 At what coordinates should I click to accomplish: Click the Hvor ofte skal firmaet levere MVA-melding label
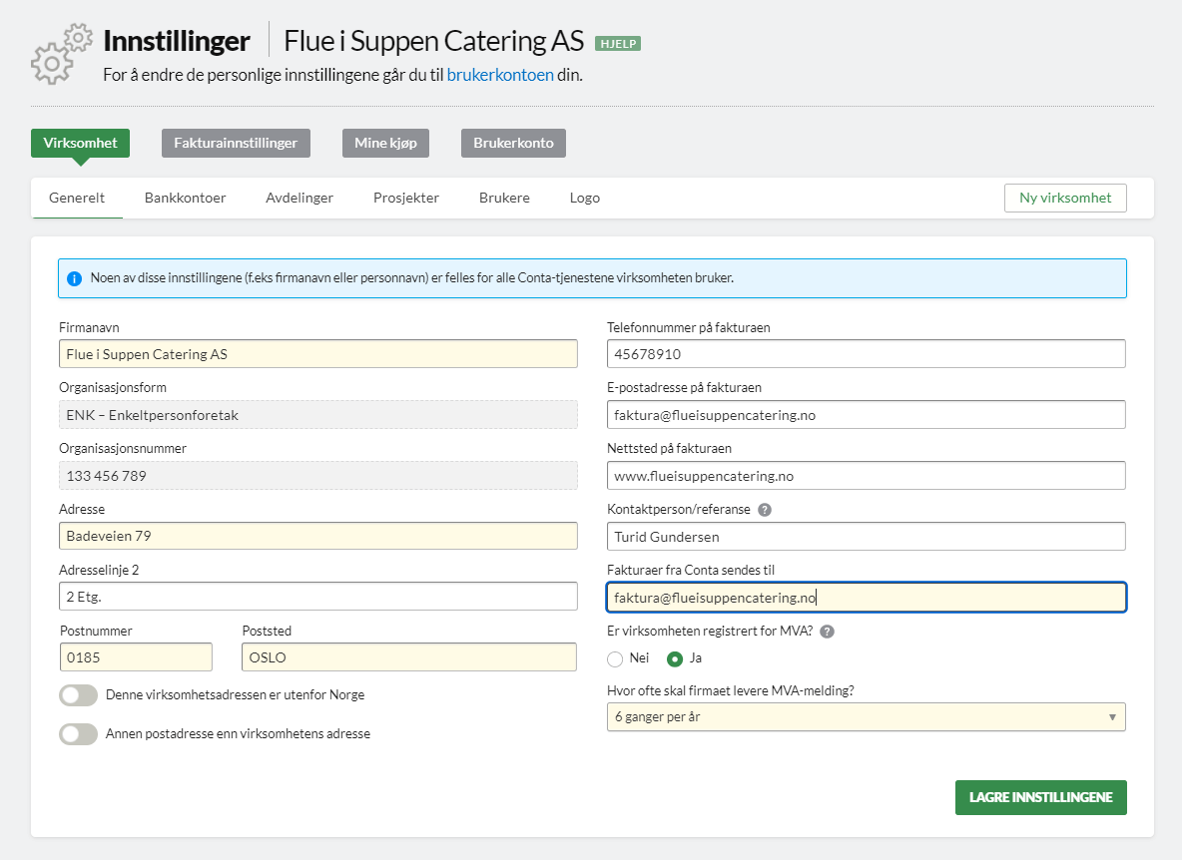click(731, 691)
